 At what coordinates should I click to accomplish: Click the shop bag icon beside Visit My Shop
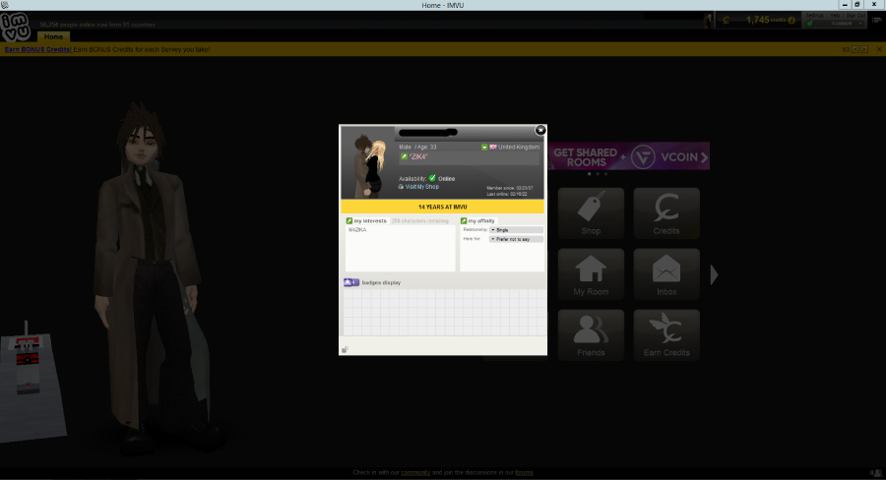(401, 187)
